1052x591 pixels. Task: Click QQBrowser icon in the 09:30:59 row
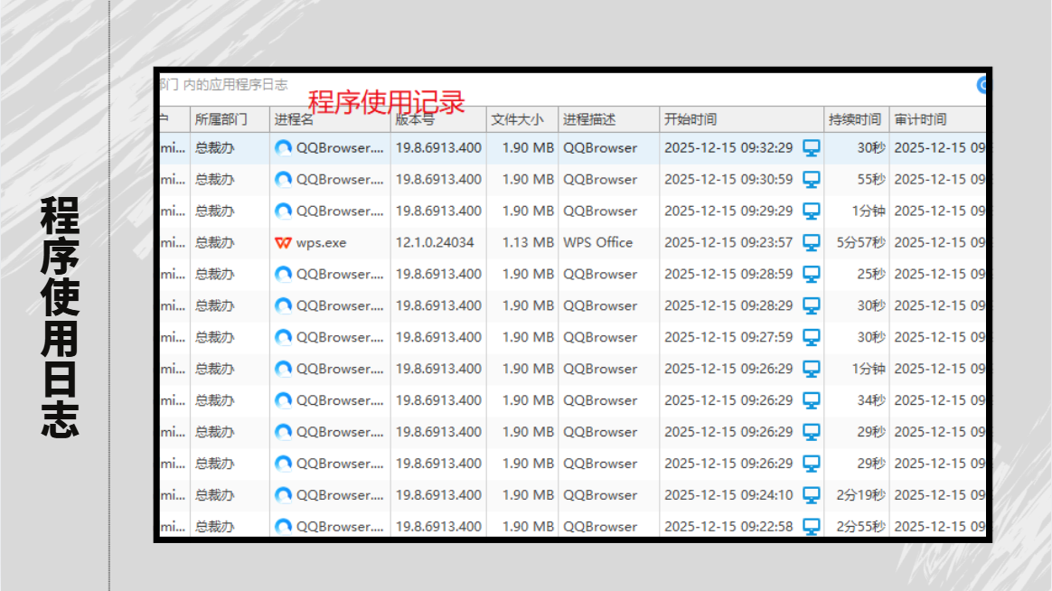tap(283, 179)
